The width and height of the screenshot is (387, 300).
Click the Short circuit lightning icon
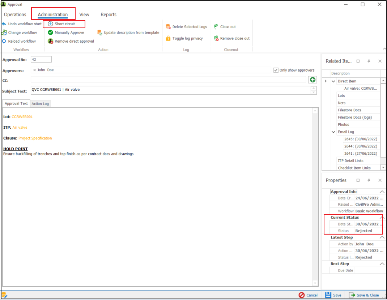pyautogui.click(x=51, y=24)
